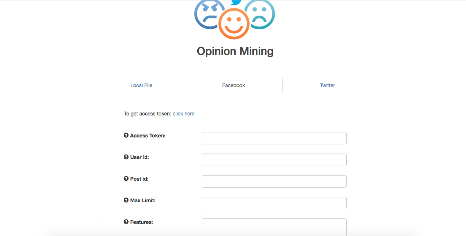
Task: Click the help icon beside Access Token
Action: pyautogui.click(x=126, y=136)
